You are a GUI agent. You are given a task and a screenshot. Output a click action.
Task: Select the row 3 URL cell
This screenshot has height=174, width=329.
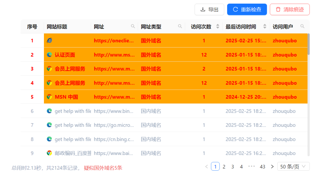pyautogui.click(x=114, y=69)
